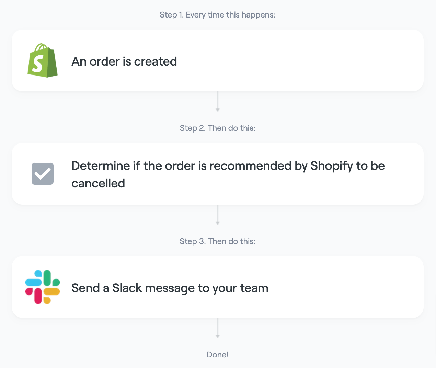436x368 pixels.
Task: Click the word "cancelled" in the step 2 card
Action: [98, 183]
